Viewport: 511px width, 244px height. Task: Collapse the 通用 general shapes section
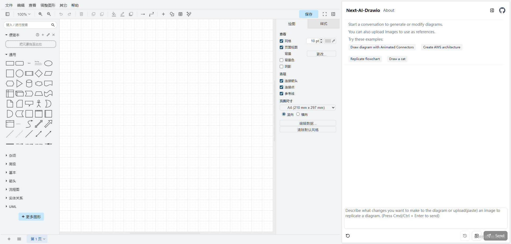(11, 54)
